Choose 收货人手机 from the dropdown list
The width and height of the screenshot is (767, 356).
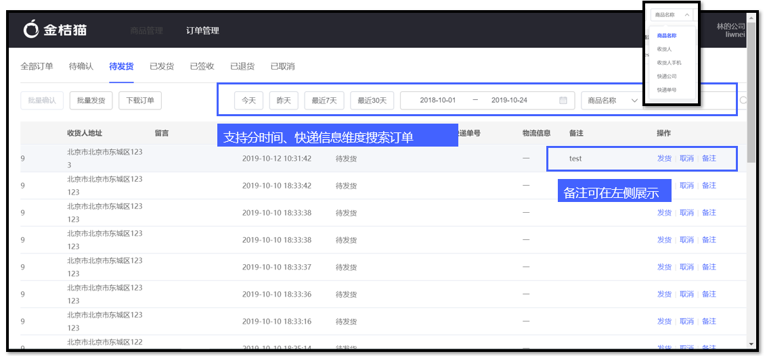tap(669, 63)
